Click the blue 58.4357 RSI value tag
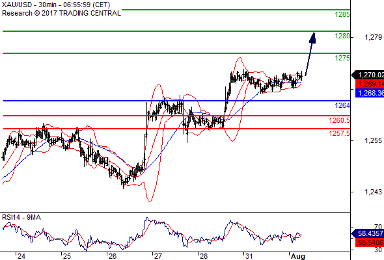 click(x=368, y=233)
